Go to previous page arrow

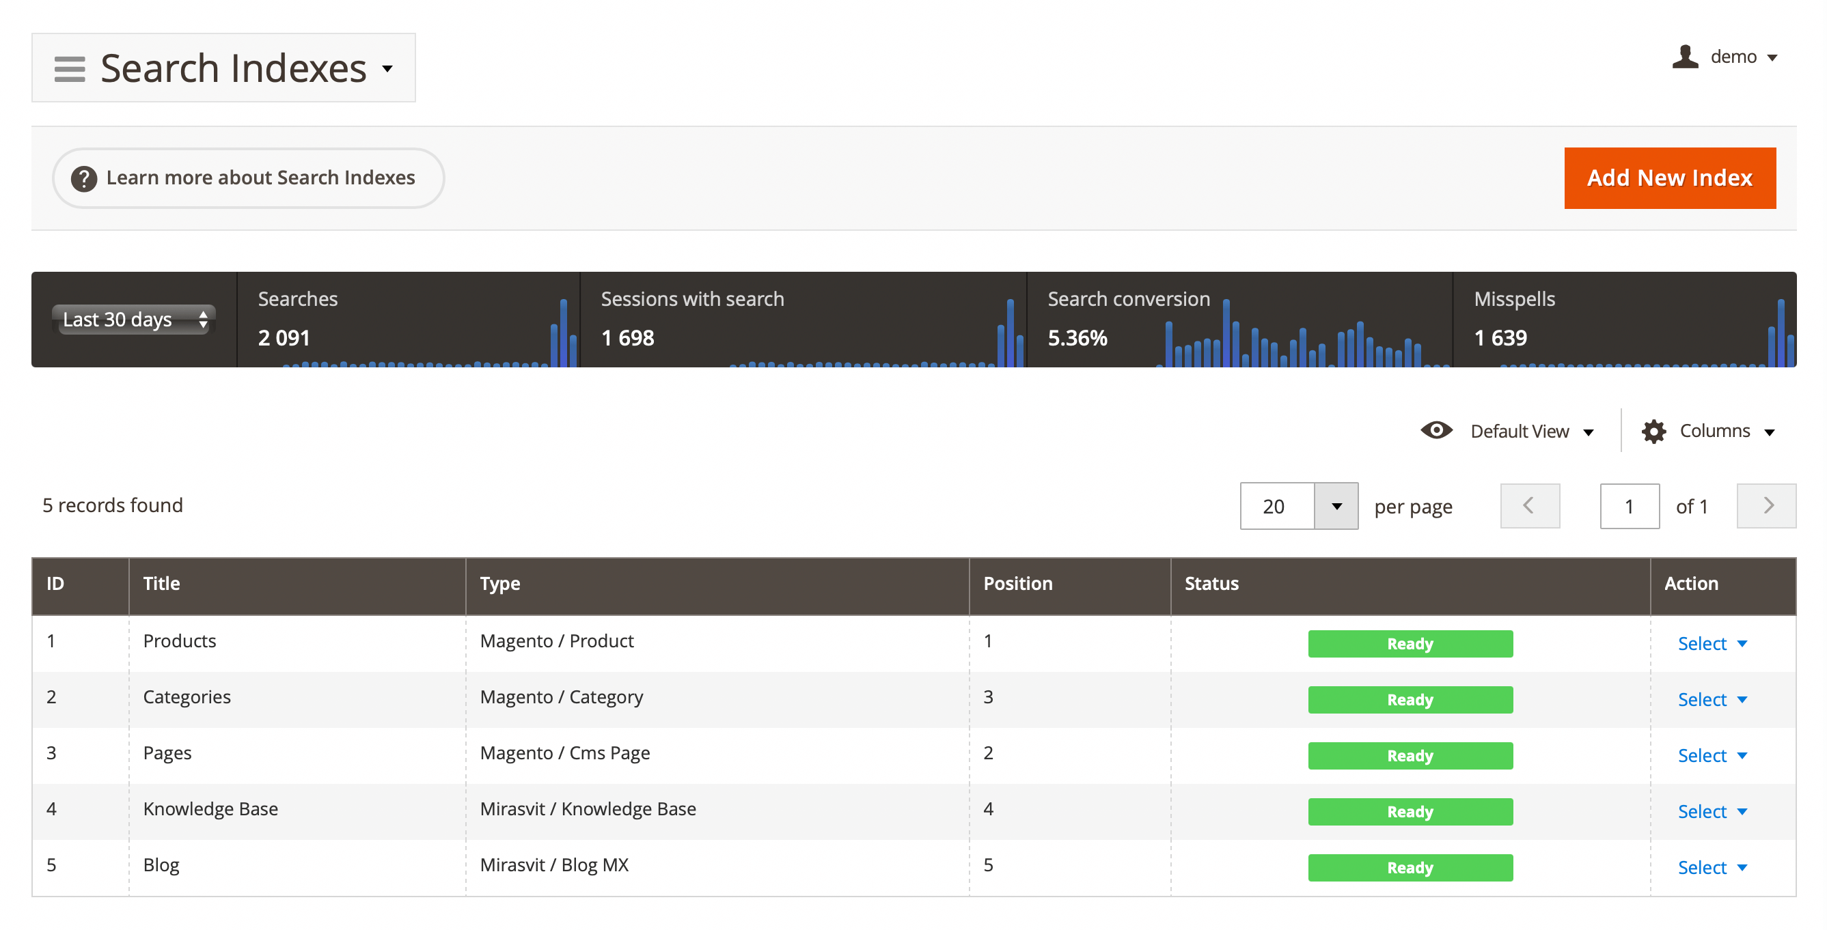coord(1529,505)
